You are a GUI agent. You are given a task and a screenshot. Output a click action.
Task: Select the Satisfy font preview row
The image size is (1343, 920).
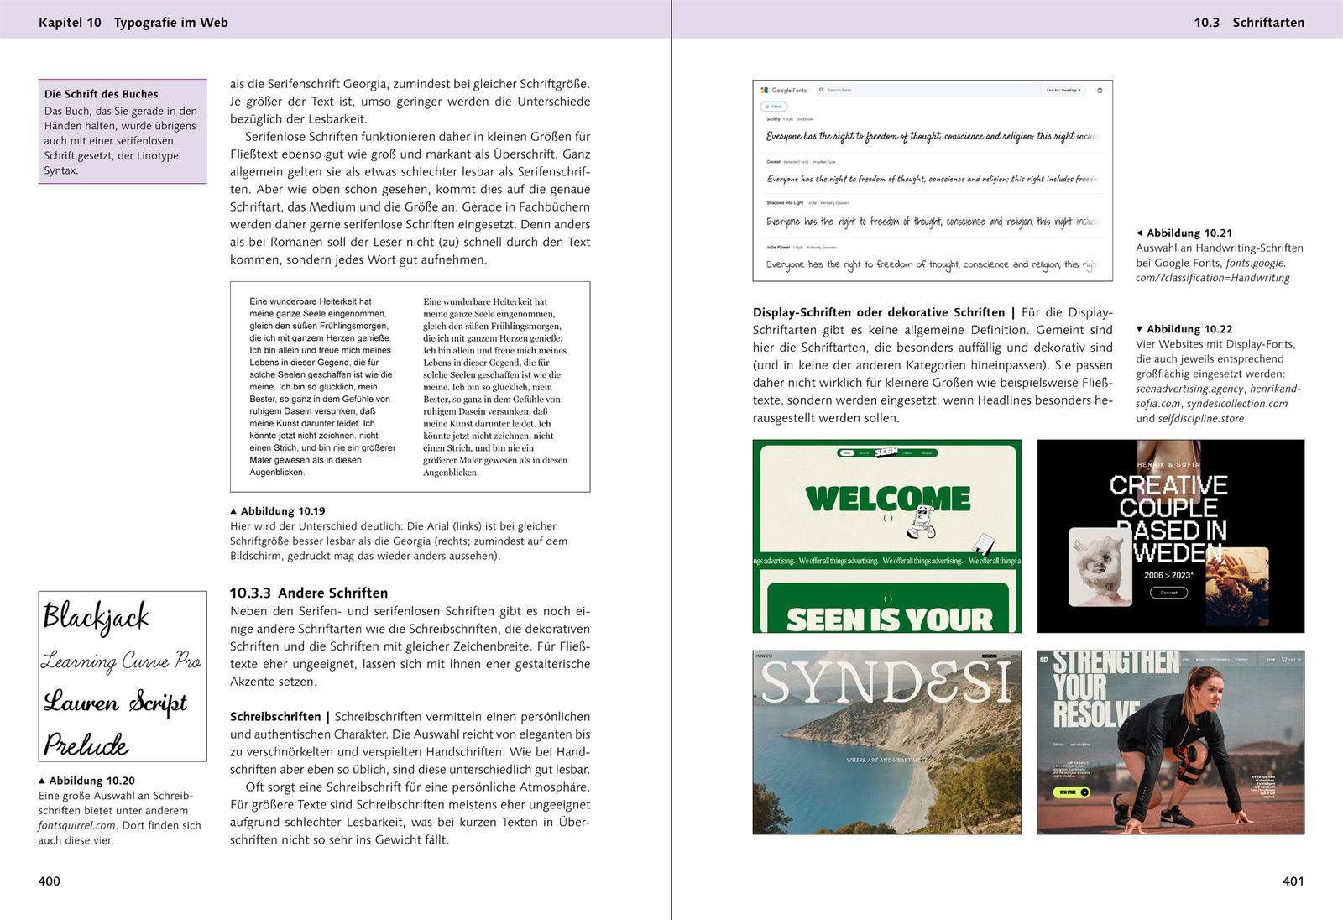tap(932, 131)
